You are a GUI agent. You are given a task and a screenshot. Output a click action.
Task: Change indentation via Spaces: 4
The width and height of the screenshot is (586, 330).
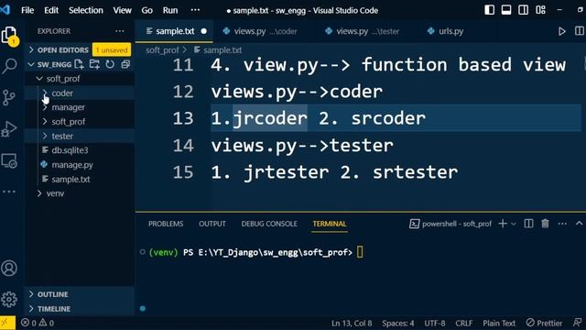tap(398, 323)
